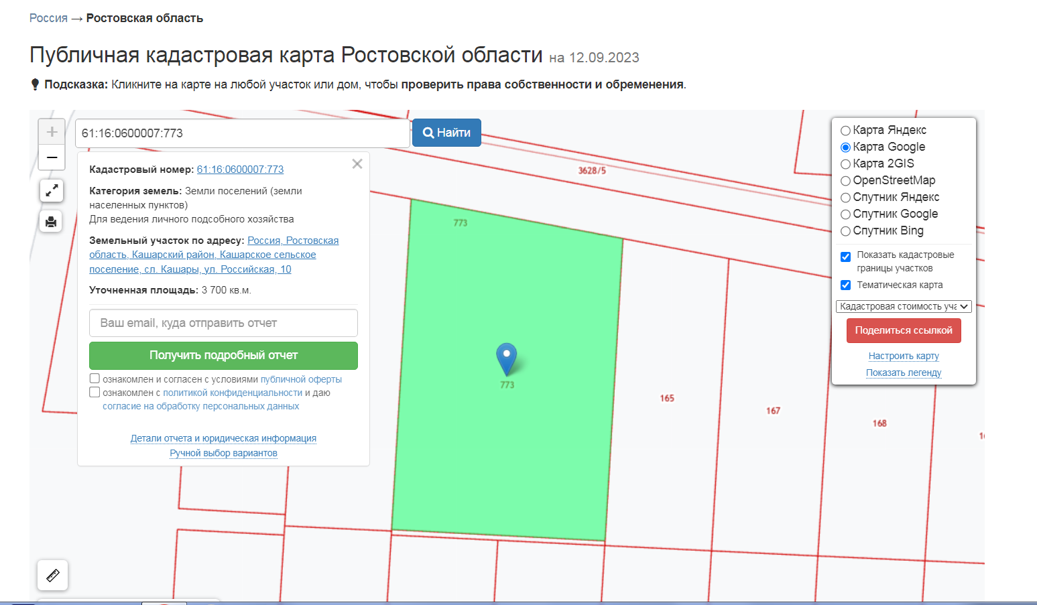Click Поделиться ссылкой button
This screenshot has width=1037, height=605.
904,330
